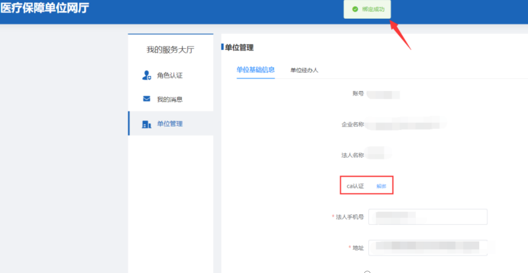Click the 绑定成功 notification text
The width and height of the screenshot is (528, 273).
point(373,9)
